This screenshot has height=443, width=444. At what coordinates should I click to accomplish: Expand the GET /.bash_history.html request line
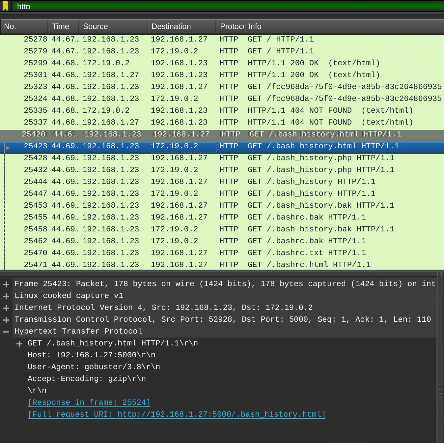point(19,343)
